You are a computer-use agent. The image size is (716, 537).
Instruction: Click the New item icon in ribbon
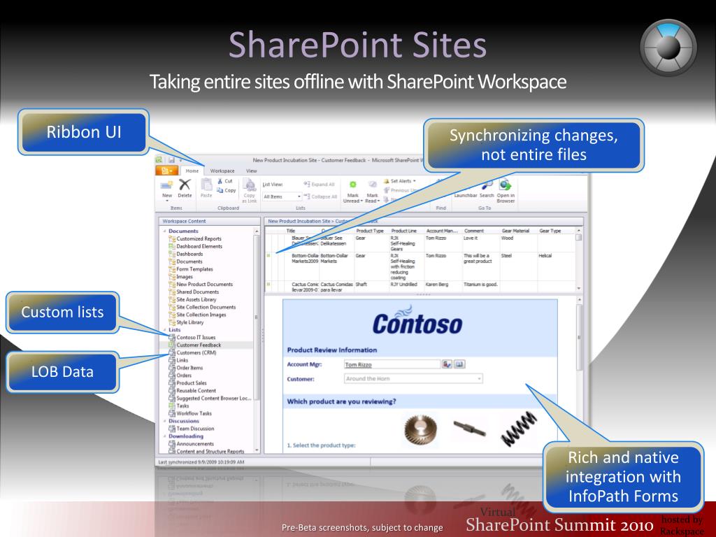click(x=166, y=185)
